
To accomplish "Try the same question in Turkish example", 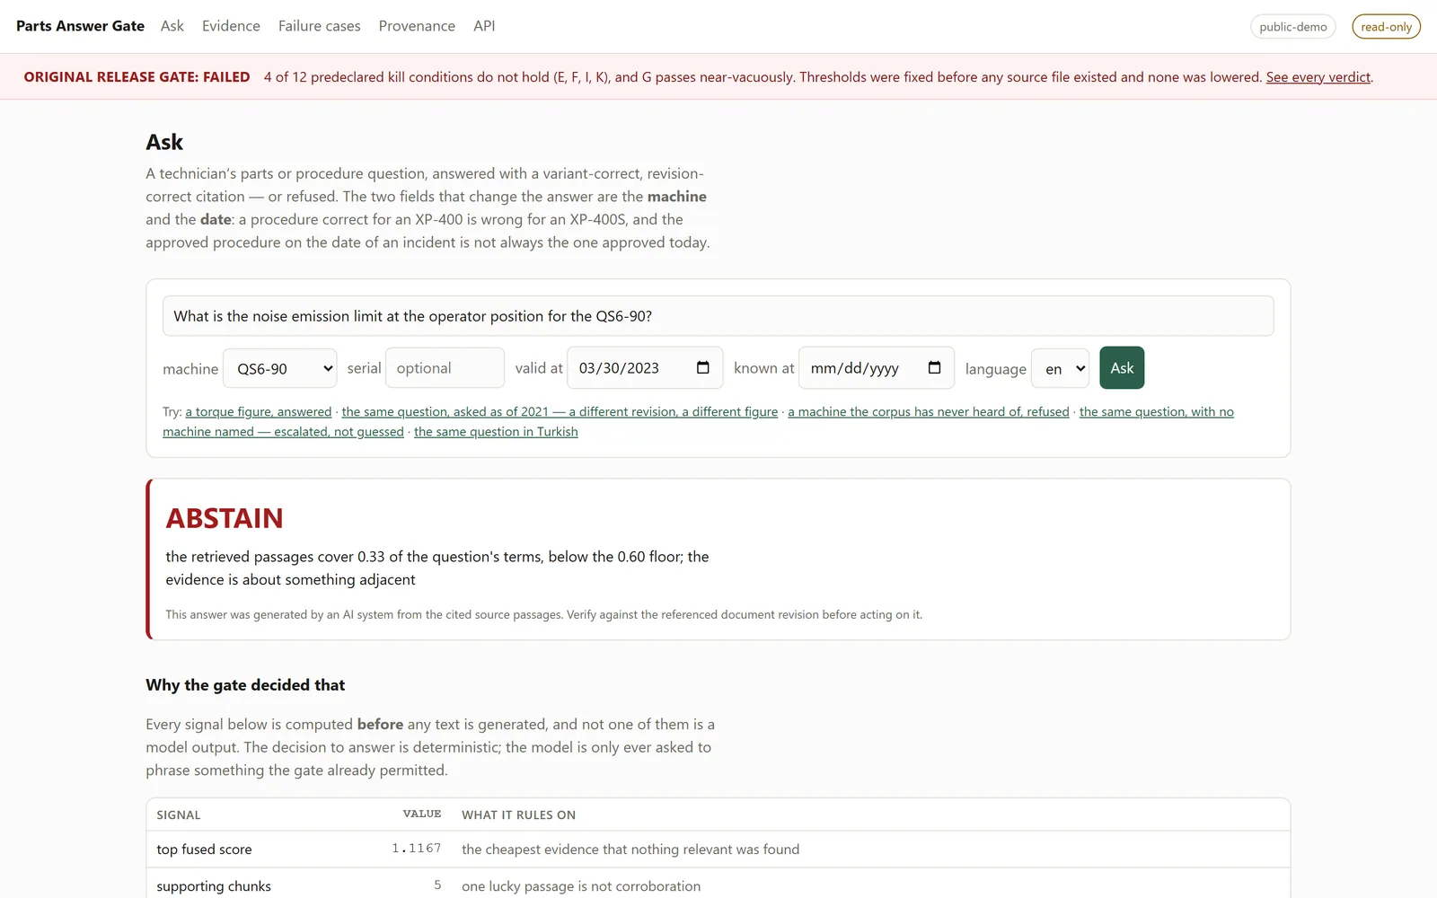I will tap(496, 432).
